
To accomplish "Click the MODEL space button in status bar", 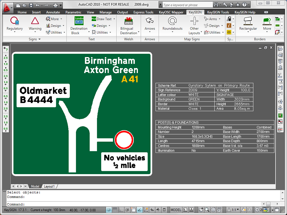I will pyautogui.click(x=176, y=210).
